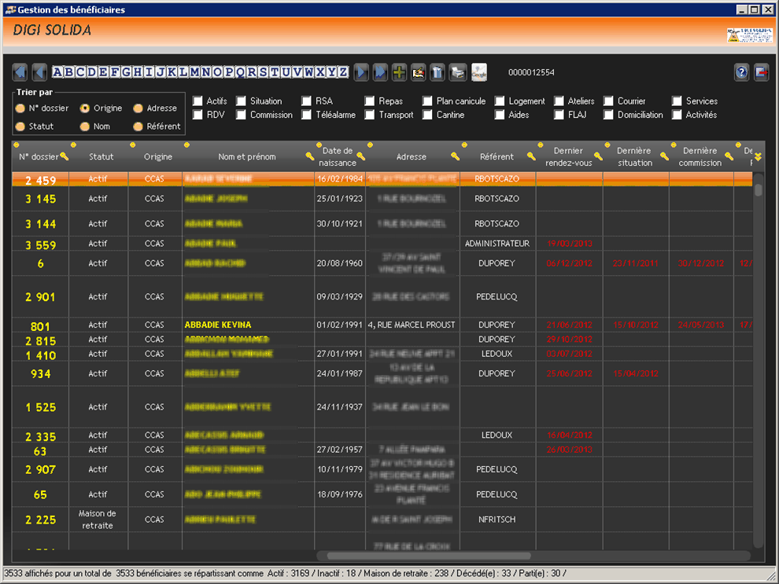This screenshot has width=779, height=584.
Task: Click key filter icon beside Nom et prénom
Action: [x=310, y=157]
